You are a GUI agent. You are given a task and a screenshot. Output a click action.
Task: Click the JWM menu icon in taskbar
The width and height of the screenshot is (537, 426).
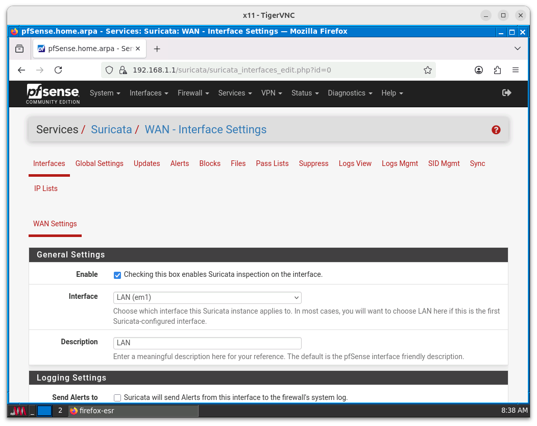(18, 411)
